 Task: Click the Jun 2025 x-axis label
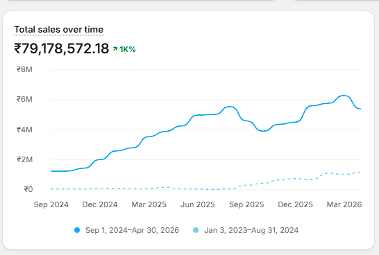198,204
